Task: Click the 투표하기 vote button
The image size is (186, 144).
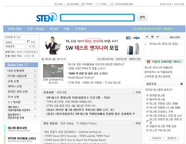Action: coord(157,138)
